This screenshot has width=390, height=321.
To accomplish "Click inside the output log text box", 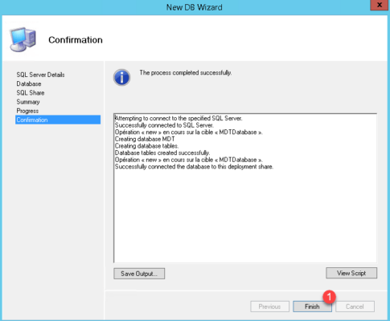I will 245,188.
